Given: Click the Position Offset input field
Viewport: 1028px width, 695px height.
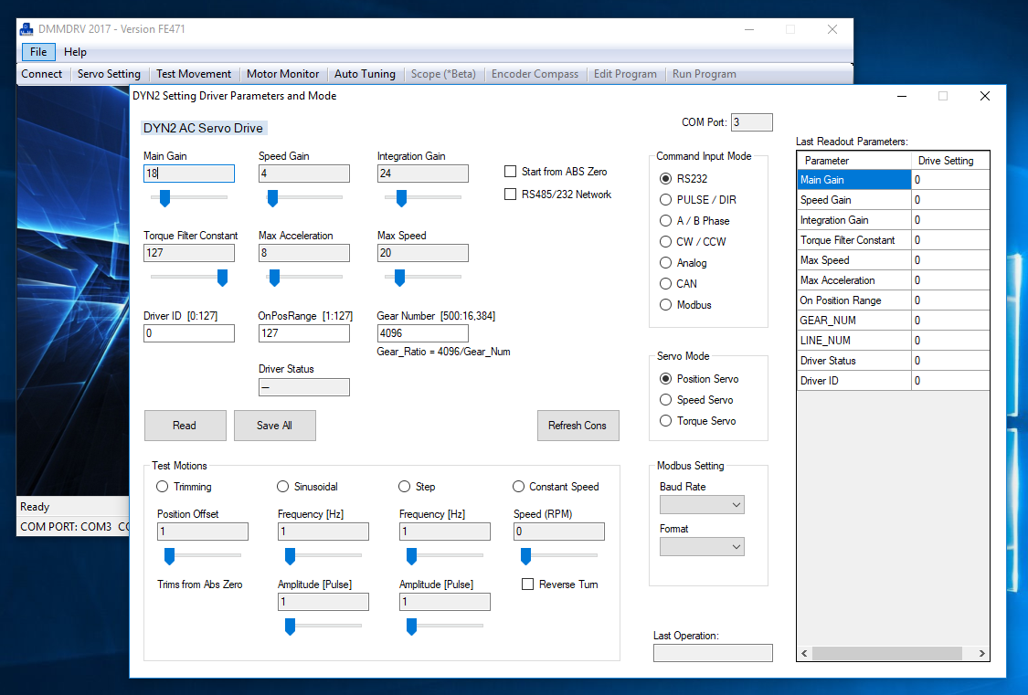Looking at the screenshot, I should (x=203, y=532).
